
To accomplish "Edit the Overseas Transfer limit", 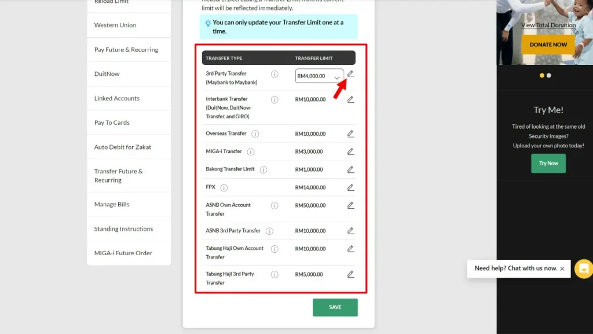I will coord(350,134).
